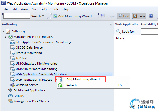Click the Add Monitoring Wizard toolbar icon
The width and height of the screenshot is (158, 111).
tap(55, 16)
